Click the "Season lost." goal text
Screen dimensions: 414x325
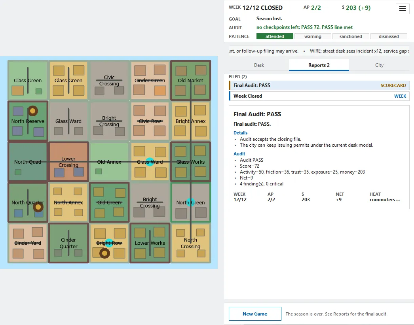[269, 19]
